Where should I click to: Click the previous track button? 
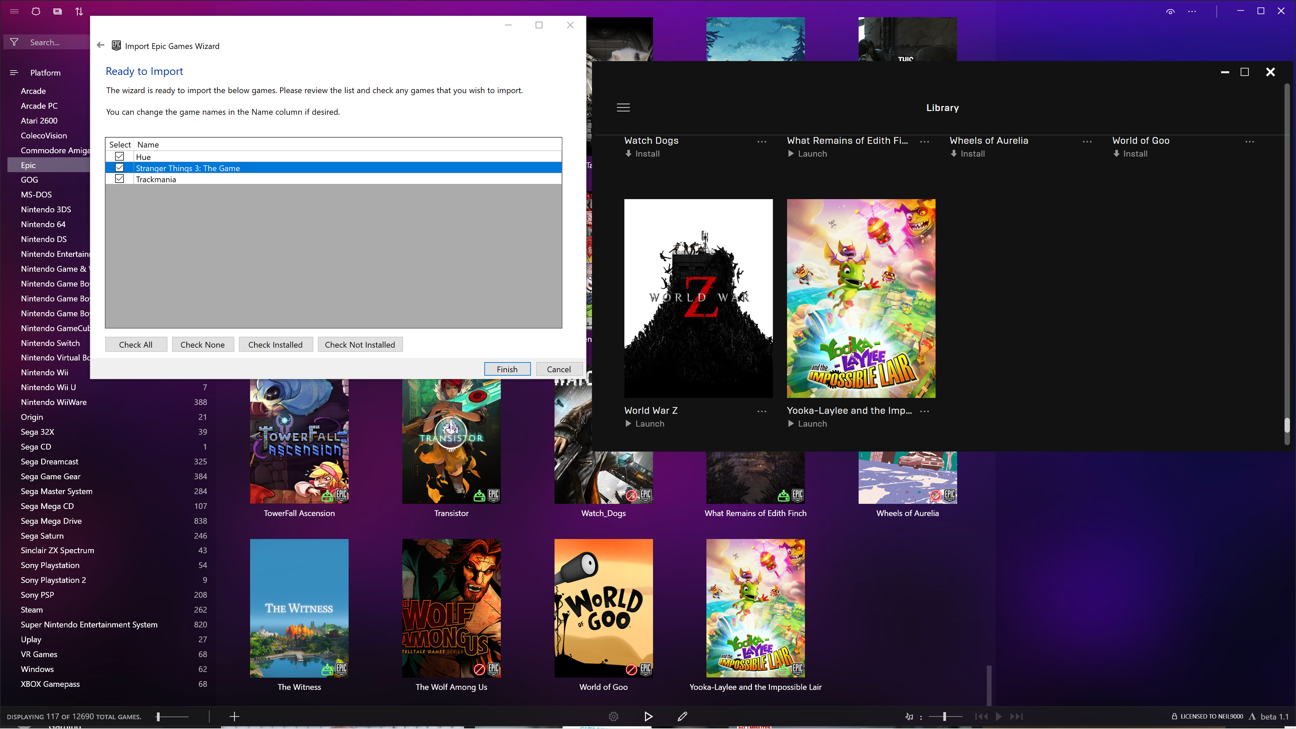[981, 717]
